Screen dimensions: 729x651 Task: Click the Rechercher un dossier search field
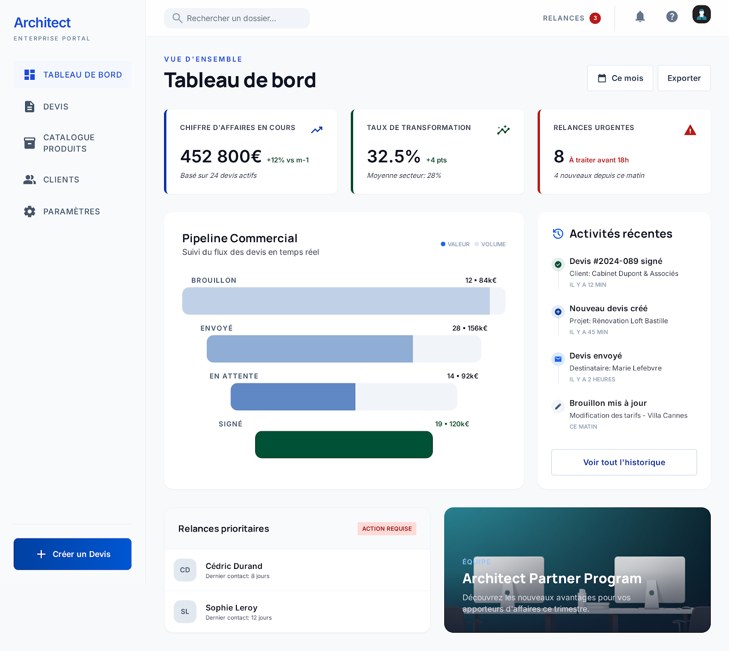tap(236, 18)
